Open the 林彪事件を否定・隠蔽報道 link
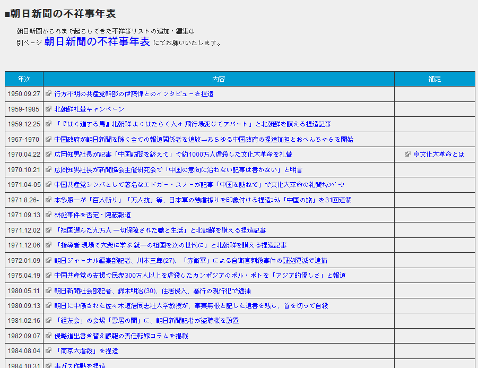Screen dimensions: 478x368 tap(92, 215)
